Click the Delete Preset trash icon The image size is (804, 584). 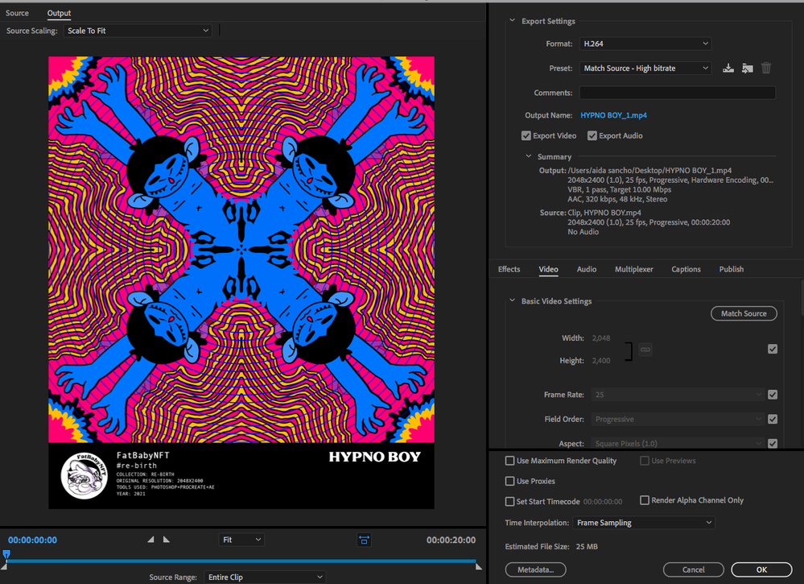click(766, 68)
